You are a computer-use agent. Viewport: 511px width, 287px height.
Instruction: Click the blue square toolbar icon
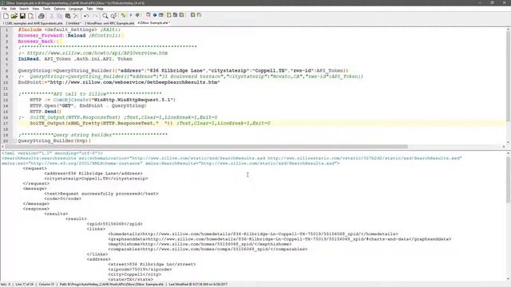(x=175, y=15)
